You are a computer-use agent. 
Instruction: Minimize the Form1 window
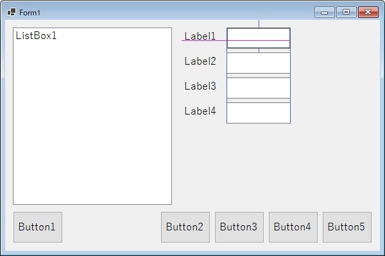(324, 12)
